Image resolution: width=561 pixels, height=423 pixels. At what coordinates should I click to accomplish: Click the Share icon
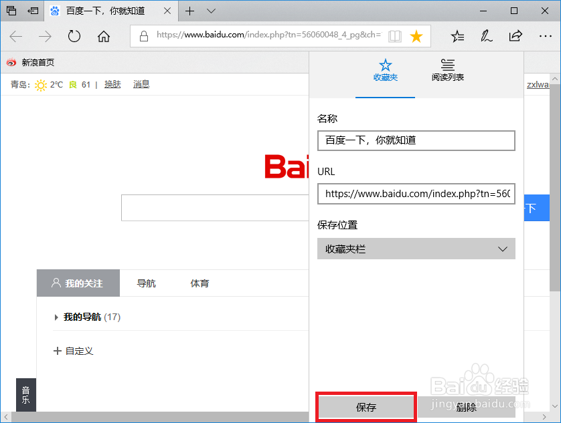point(515,36)
